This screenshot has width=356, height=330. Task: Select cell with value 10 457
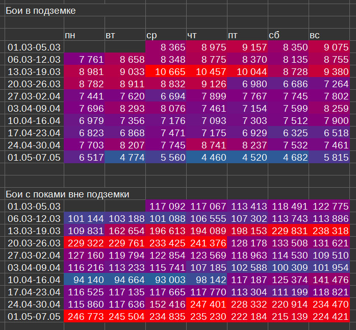tap(207, 72)
